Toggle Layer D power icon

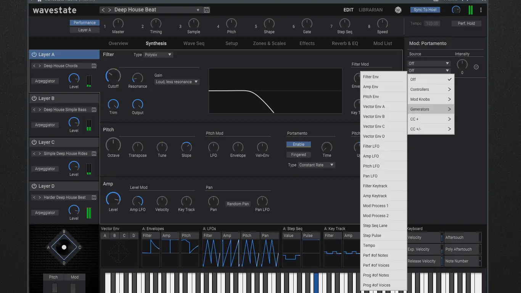click(x=34, y=186)
